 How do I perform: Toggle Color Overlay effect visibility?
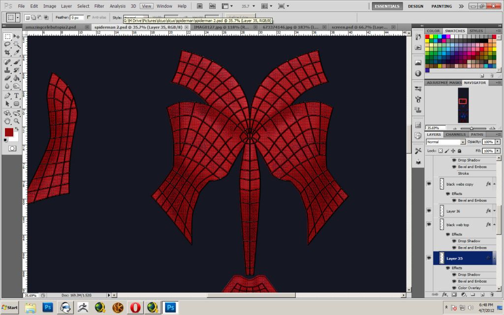point(454,288)
